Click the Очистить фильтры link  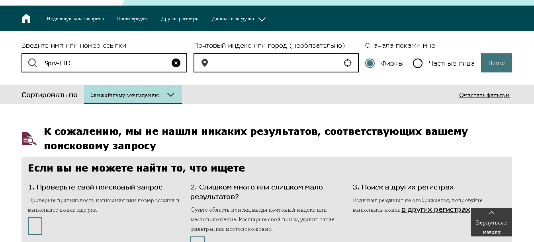tap(484, 95)
